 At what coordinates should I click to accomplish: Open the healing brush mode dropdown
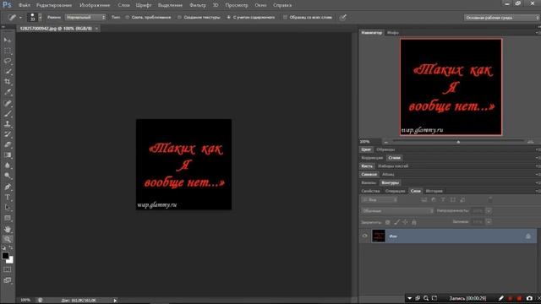pyautogui.click(x=85, y=17)
